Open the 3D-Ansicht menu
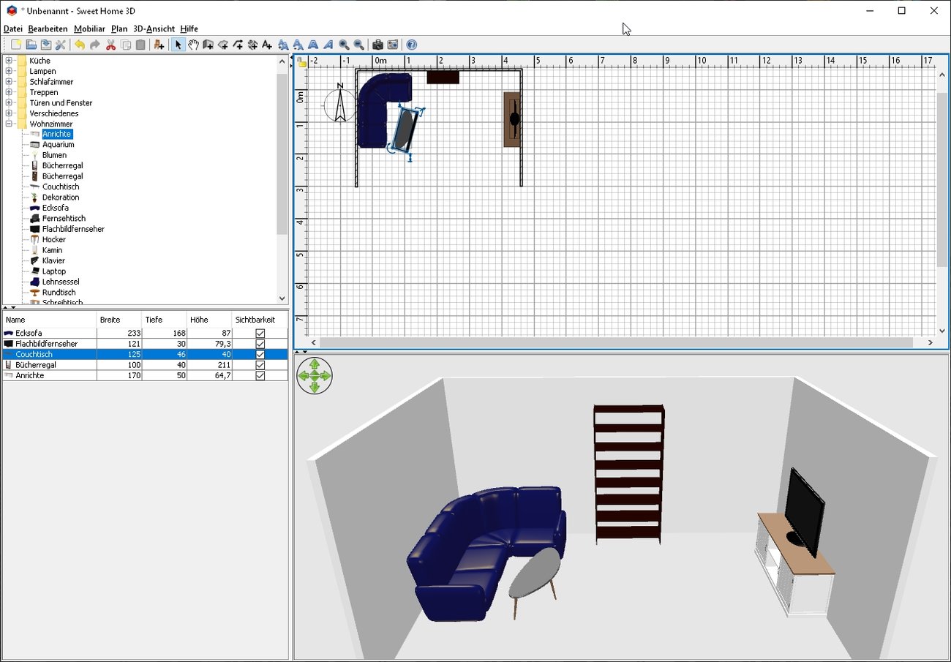 [x=154, y=29]
